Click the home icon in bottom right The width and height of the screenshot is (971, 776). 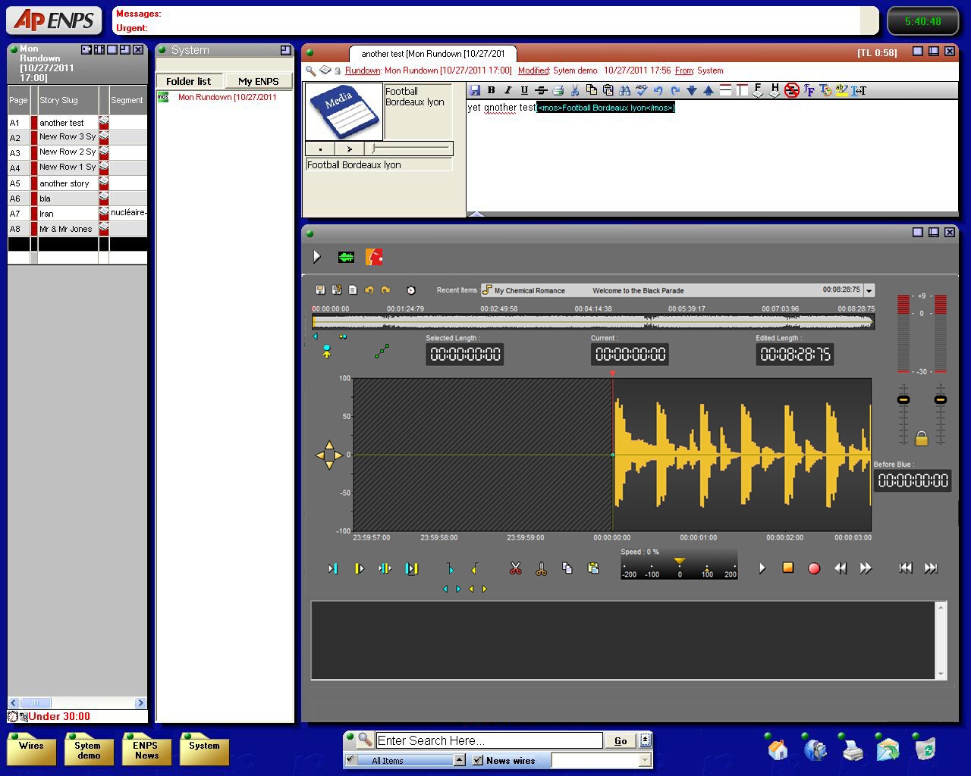[778, 749]
